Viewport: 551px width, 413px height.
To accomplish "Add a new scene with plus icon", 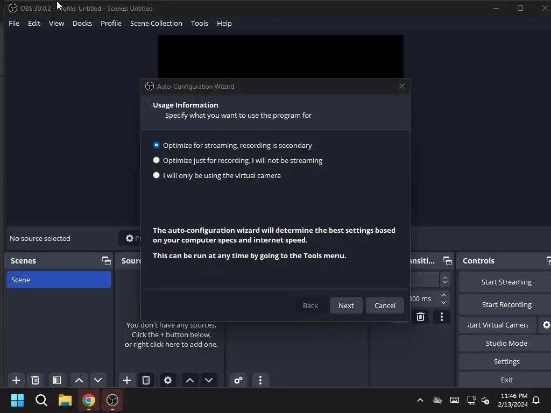I will click(16, 380).
